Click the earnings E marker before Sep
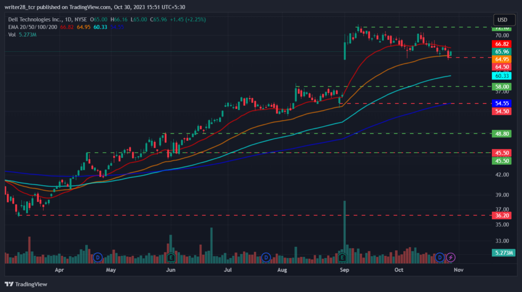 342,257
